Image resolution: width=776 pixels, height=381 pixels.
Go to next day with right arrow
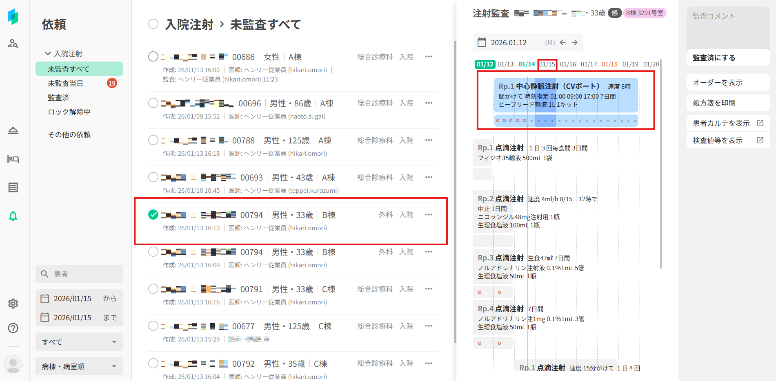[x=575, y=42]
